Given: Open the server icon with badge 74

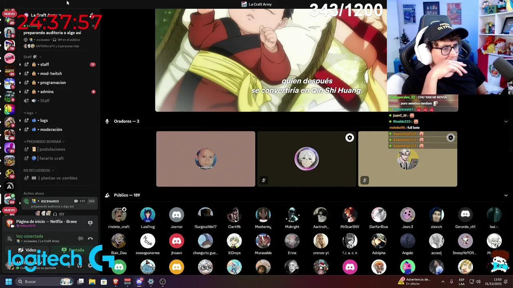Looking at the screenshot, I should (10, 45).
